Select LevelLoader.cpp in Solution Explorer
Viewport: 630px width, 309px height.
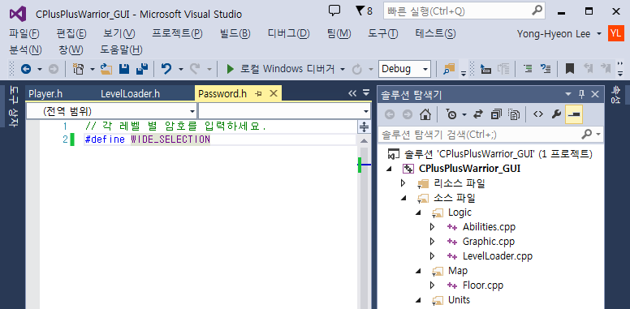[x=498, y=256]
